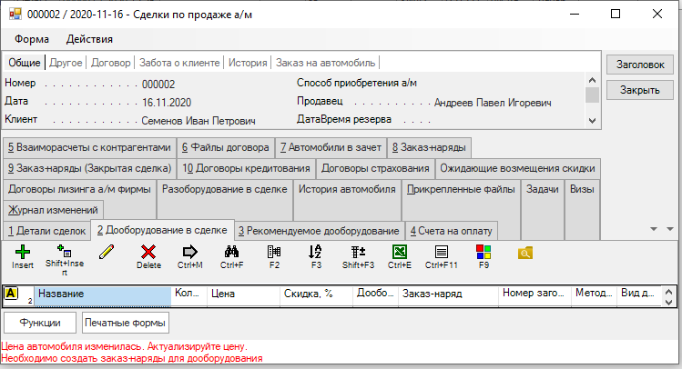This screenshot has height=369, width=682.
Task: Open the Рекомендуемое дооборудование tab
Action: [320, 230]
